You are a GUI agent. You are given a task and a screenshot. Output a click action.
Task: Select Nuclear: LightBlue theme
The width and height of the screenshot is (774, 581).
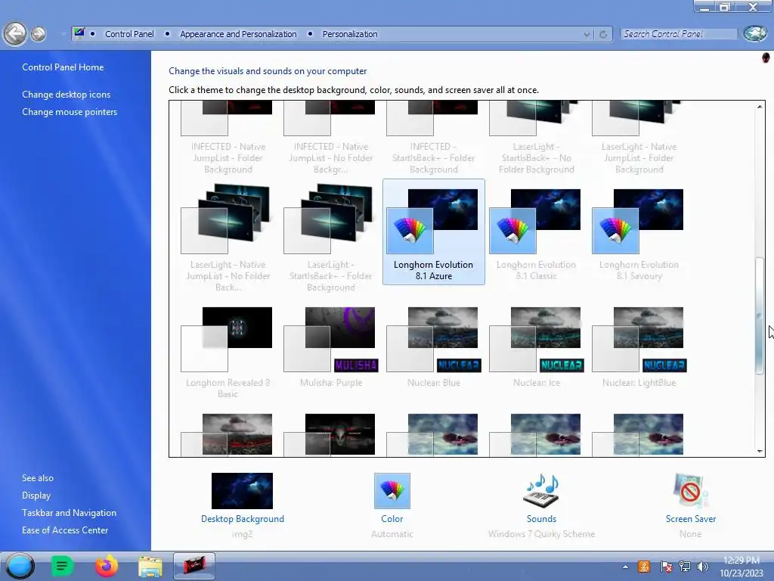pyautogui.click(x=639, y=346)
